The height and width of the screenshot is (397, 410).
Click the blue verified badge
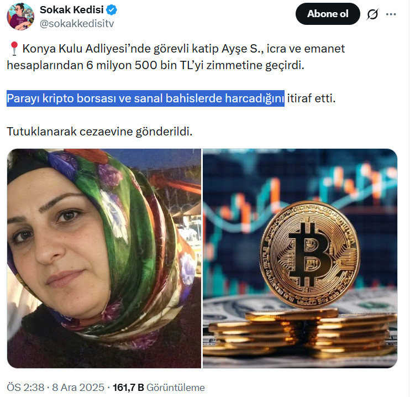point(112,10)
